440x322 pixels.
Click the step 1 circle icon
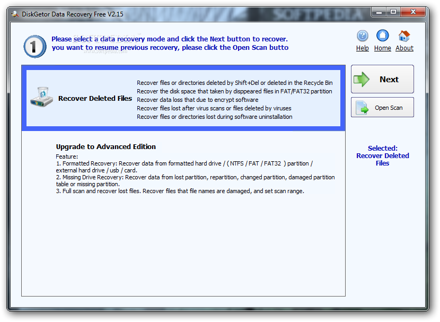pos(35,47)
